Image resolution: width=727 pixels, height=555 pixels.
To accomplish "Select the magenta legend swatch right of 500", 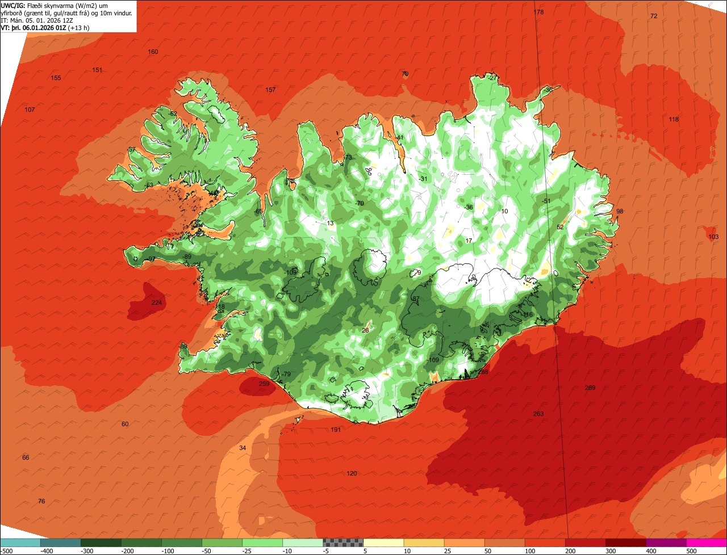I will click(x=707, y=543).
